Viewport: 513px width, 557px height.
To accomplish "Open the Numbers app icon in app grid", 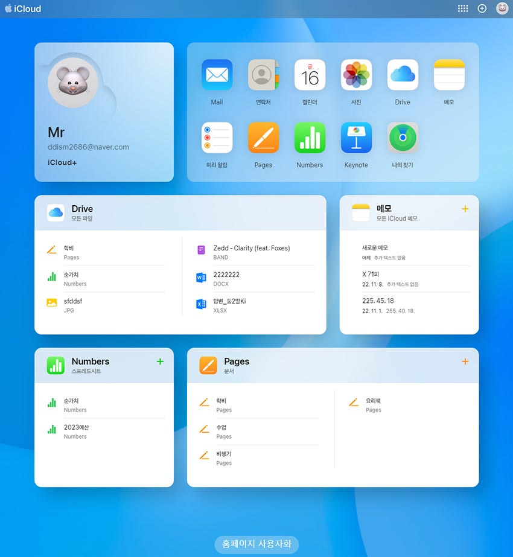I will (x=310, y=138).
